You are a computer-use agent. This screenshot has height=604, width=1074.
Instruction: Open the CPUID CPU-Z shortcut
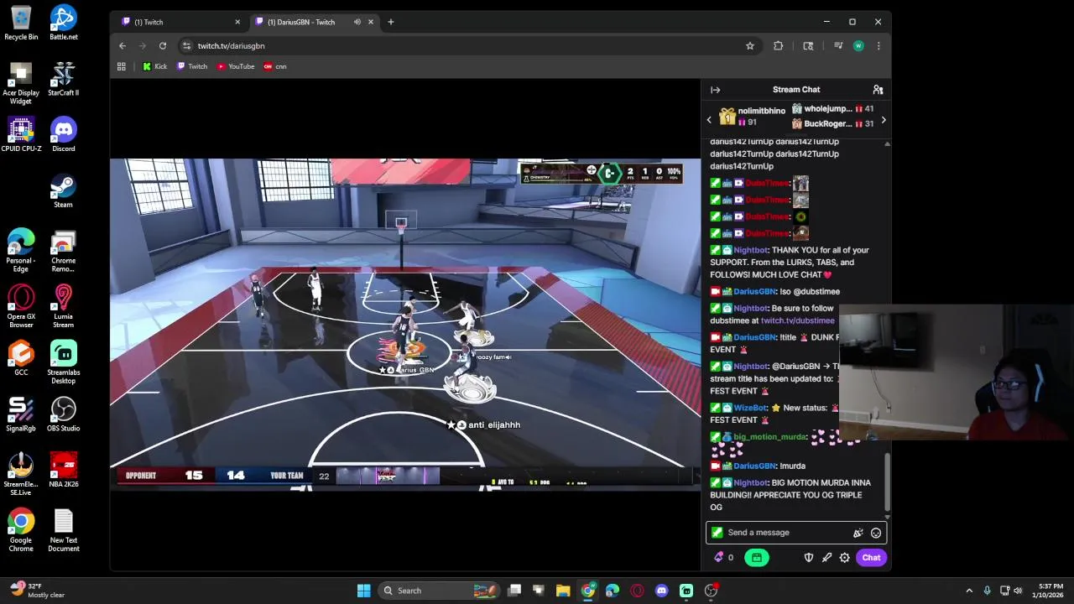[x=21, y=135]
